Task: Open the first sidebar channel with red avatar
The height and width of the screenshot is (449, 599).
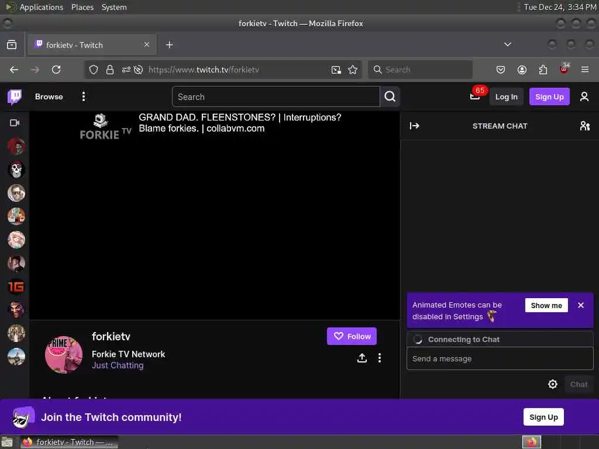Action: click(x=16, y=146)
